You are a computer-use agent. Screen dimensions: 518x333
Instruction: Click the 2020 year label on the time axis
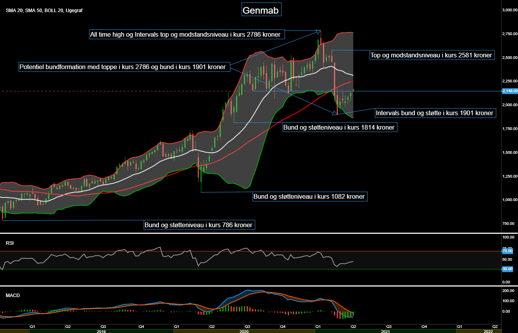[244, 331]
